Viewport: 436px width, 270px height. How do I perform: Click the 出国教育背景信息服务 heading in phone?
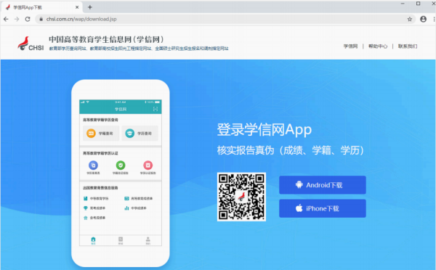pyautogui.click(x=100, y=188)
